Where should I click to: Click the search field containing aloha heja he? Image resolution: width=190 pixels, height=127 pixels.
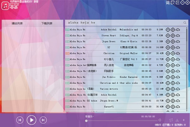(123, 23)
